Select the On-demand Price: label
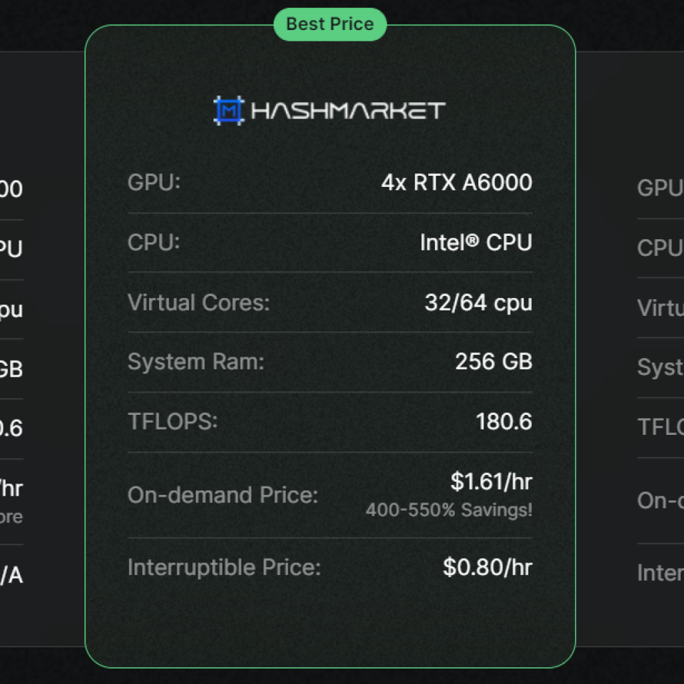 click(223, 495)
